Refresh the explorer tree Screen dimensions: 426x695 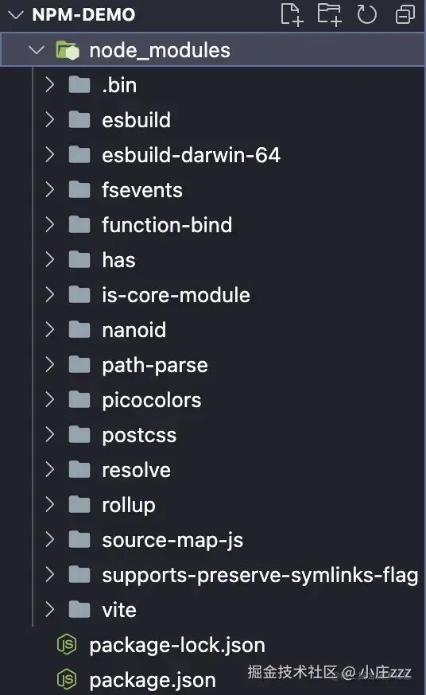[366, 14]
